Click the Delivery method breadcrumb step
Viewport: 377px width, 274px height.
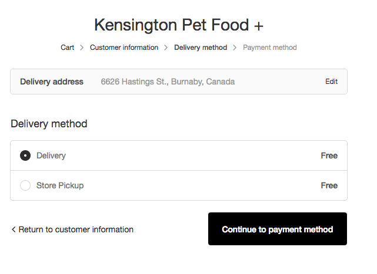point(201,48)
